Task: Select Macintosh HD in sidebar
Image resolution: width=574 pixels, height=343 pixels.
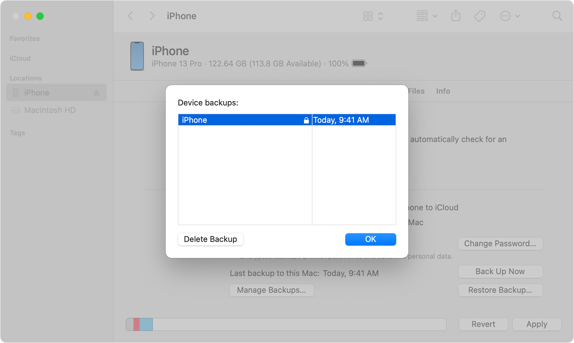Action: pyautogui.click(x=50, y=110)
